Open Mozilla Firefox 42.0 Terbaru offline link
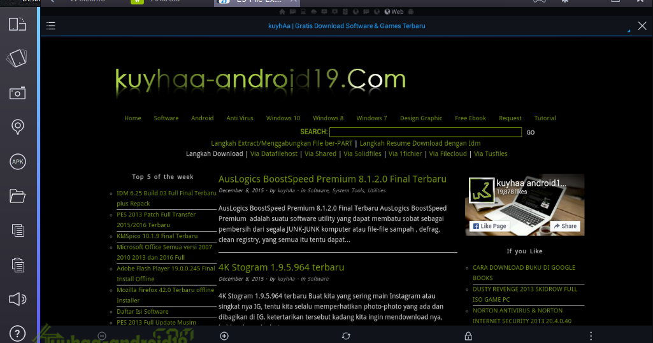The height and width of the screenshot is (343, 653). click(x=166, y=295)
